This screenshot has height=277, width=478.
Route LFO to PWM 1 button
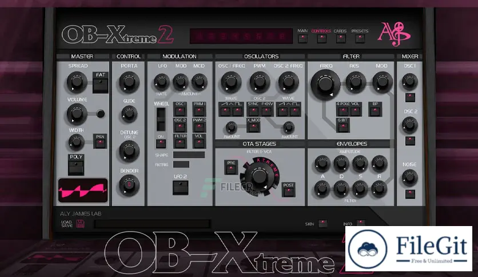click(x=199, y=111)
